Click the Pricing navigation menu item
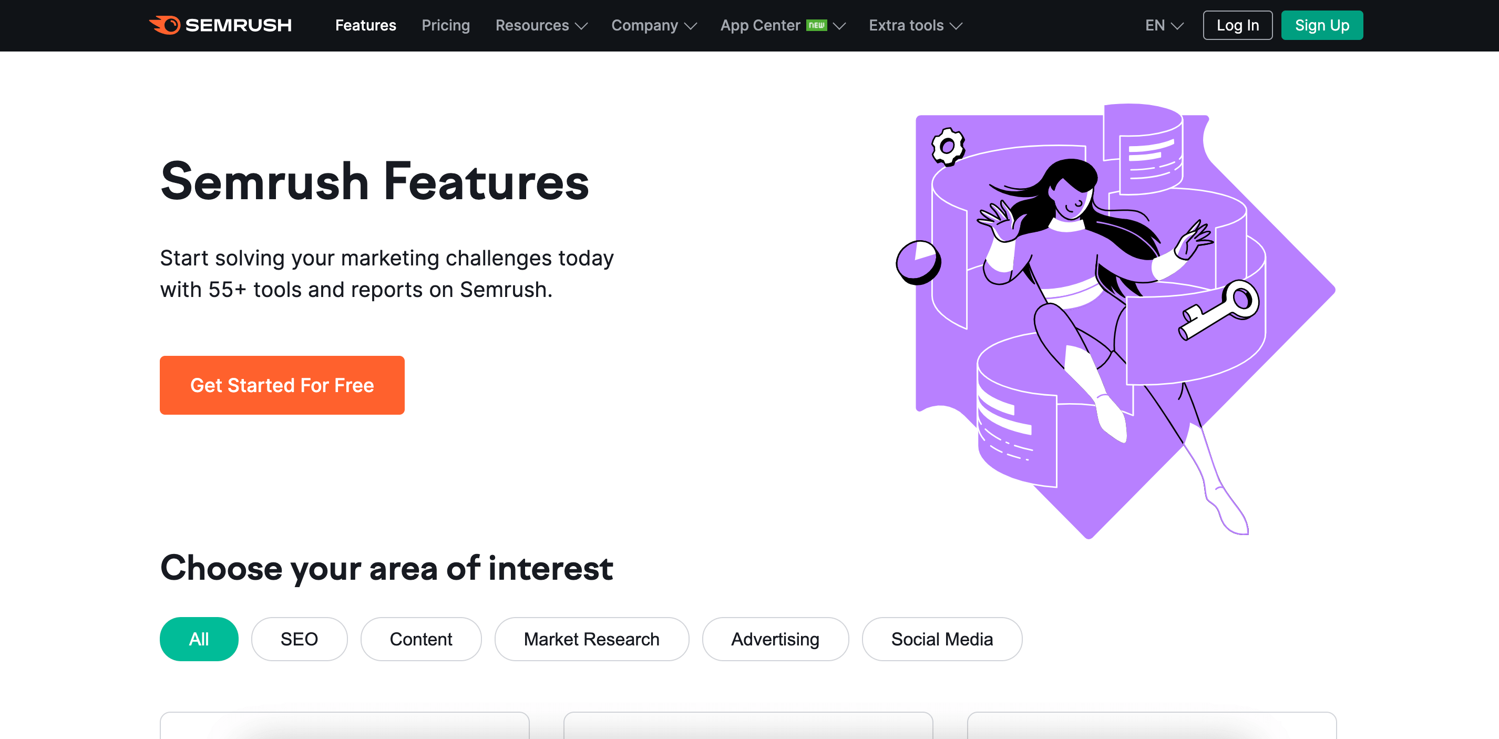Screen dimensions: 1499x739 (x=446, y=26)
